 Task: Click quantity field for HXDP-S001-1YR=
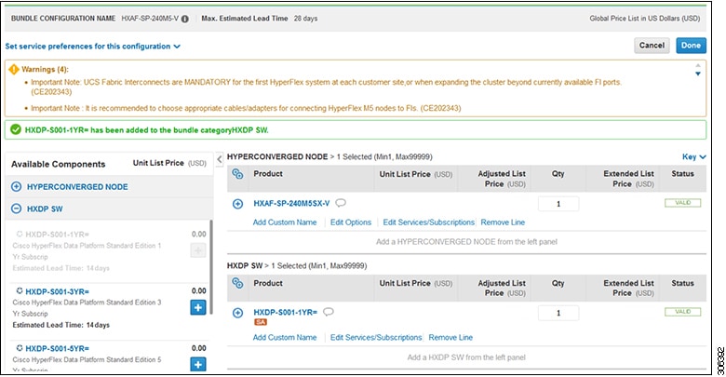pos(558,313)
